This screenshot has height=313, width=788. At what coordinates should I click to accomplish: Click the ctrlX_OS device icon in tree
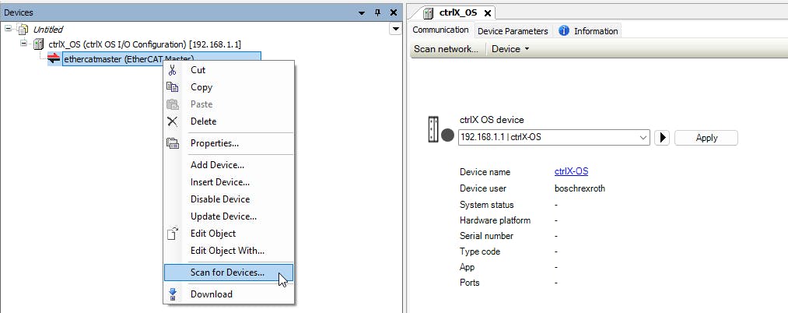click(38, 44)
